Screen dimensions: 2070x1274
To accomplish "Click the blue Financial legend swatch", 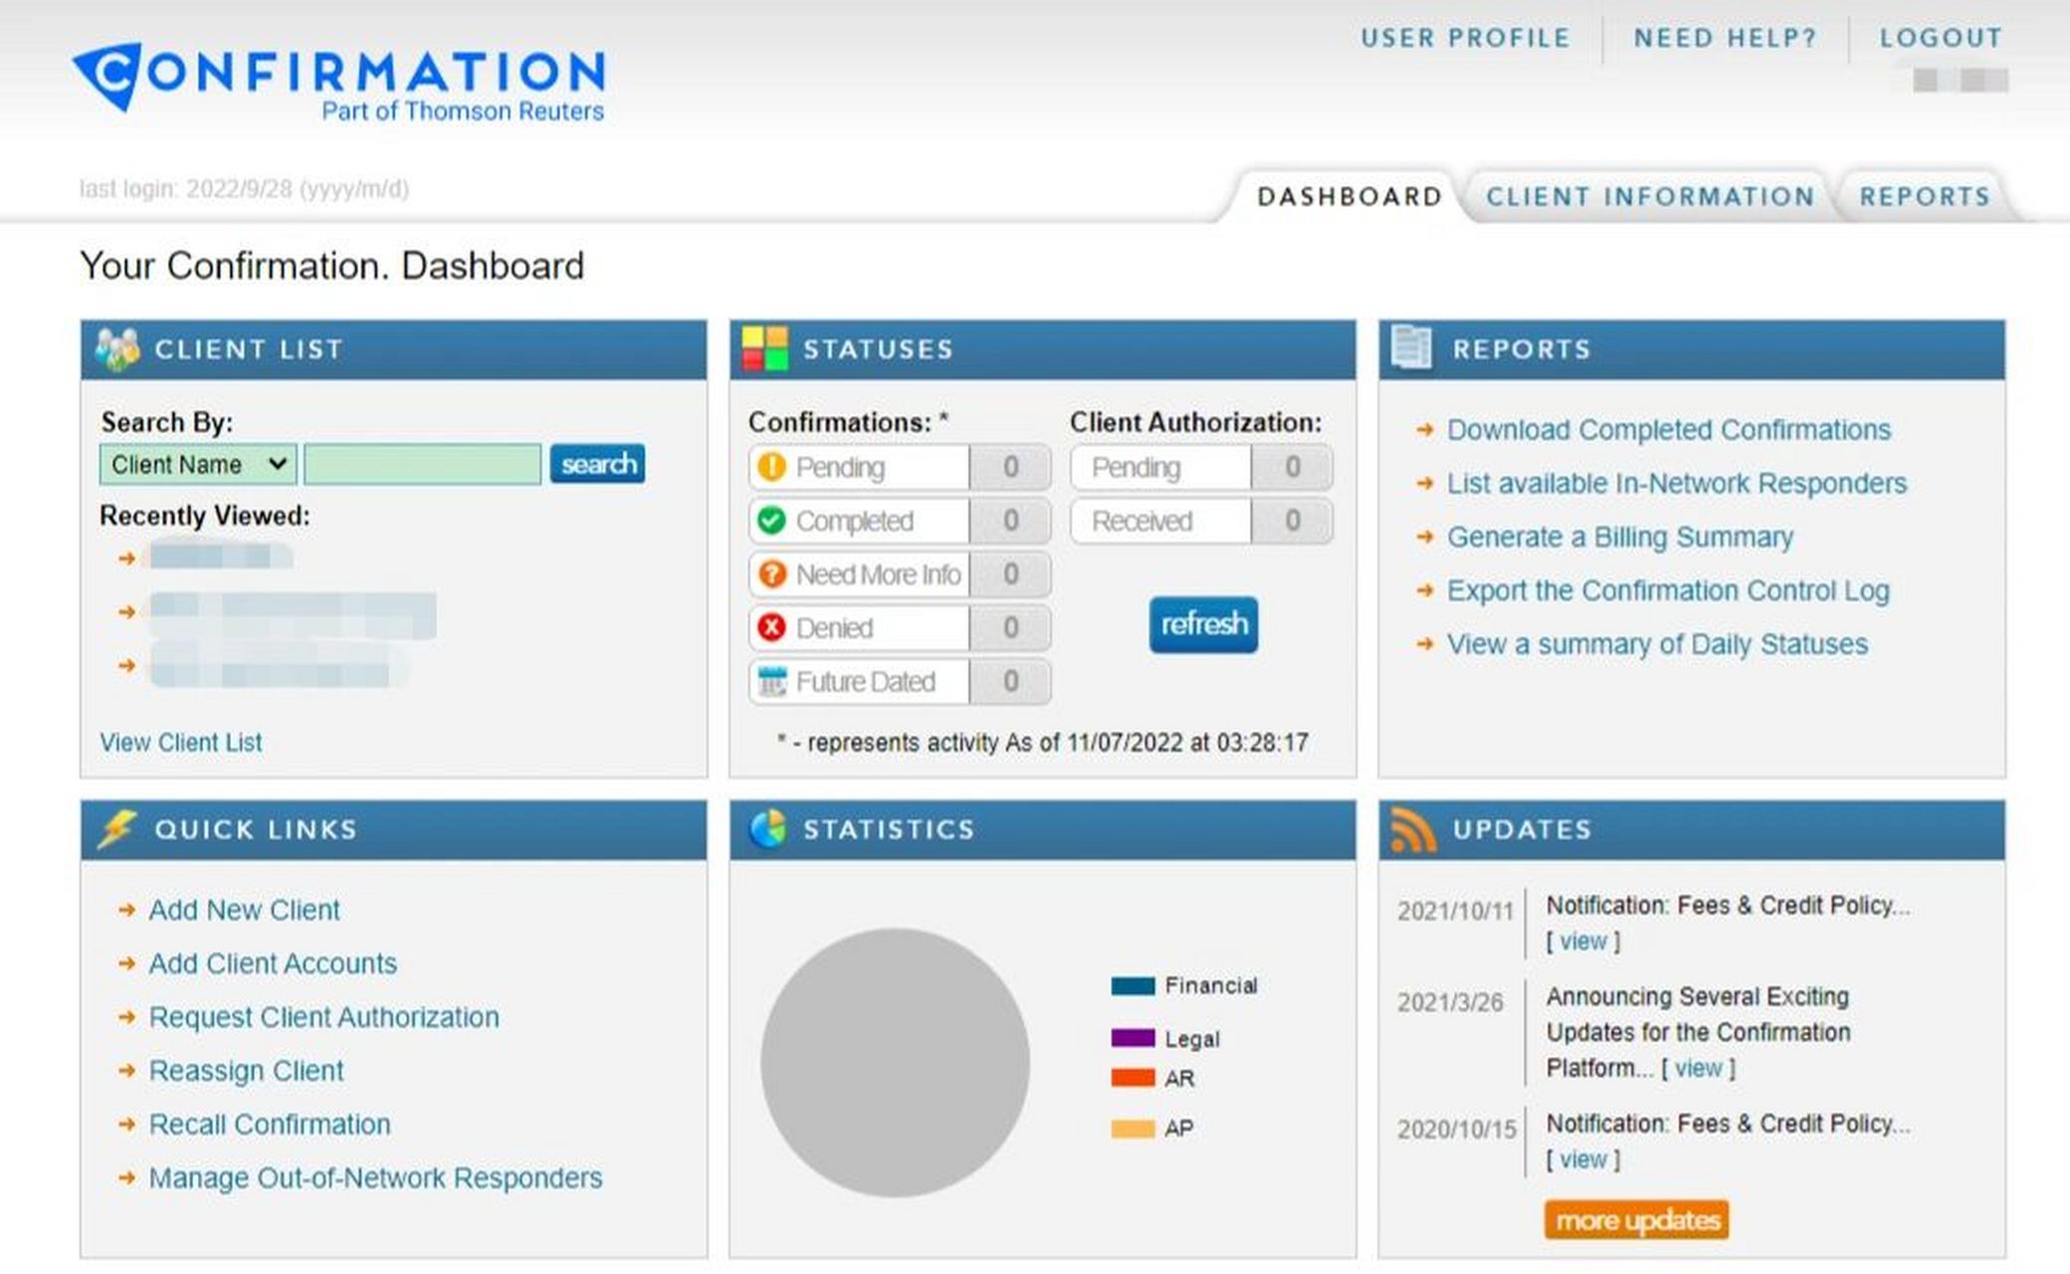I will pos(1133,986).
